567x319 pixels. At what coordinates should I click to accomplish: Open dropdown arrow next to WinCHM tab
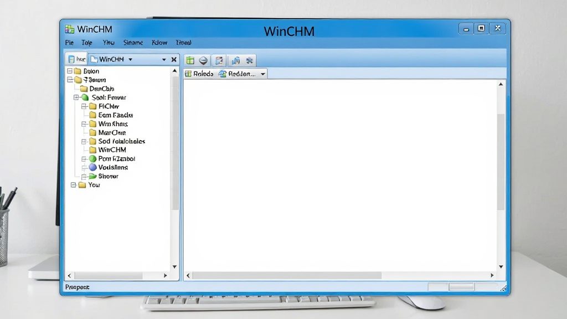[130, 59]
